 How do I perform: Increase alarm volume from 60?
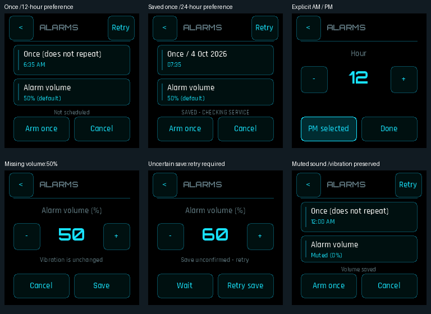pyautogui.click(x=260, y=237)
